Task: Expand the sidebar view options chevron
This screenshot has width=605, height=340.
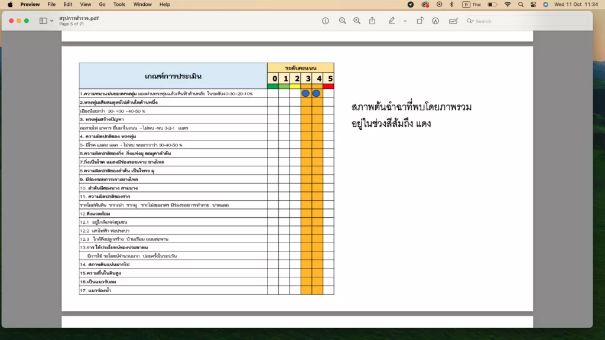Action: pos(52,21)
